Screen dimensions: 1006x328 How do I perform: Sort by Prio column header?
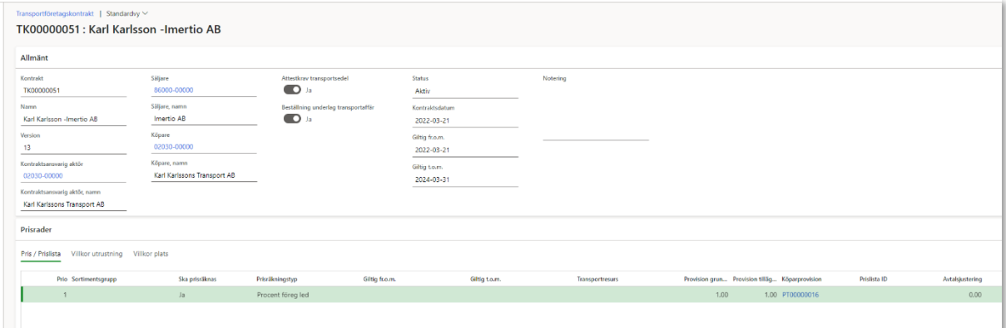pyautogui.click(x=62, y=279)
